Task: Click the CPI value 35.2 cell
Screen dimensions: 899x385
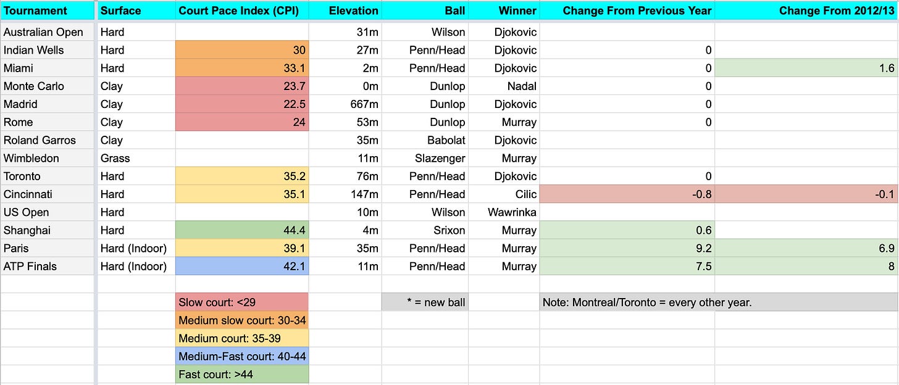Action: click(242, 176)
